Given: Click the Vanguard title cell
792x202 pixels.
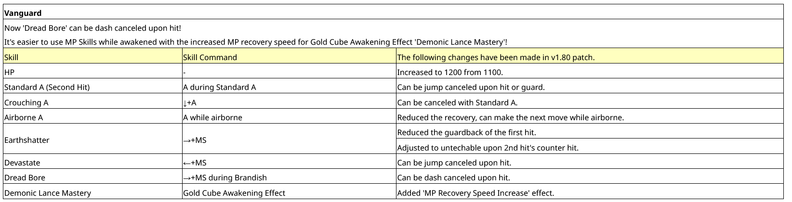Looking at the screenshot, I should pos(394,13).
